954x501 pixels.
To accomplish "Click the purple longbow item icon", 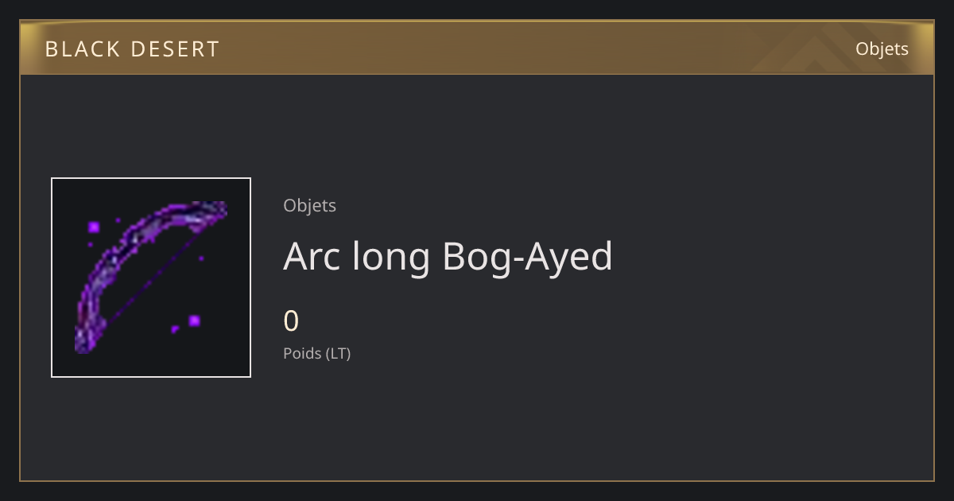I will point(151,278).
